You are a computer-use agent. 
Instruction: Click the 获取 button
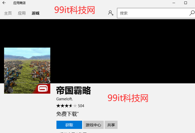click(x=69, y=125)
